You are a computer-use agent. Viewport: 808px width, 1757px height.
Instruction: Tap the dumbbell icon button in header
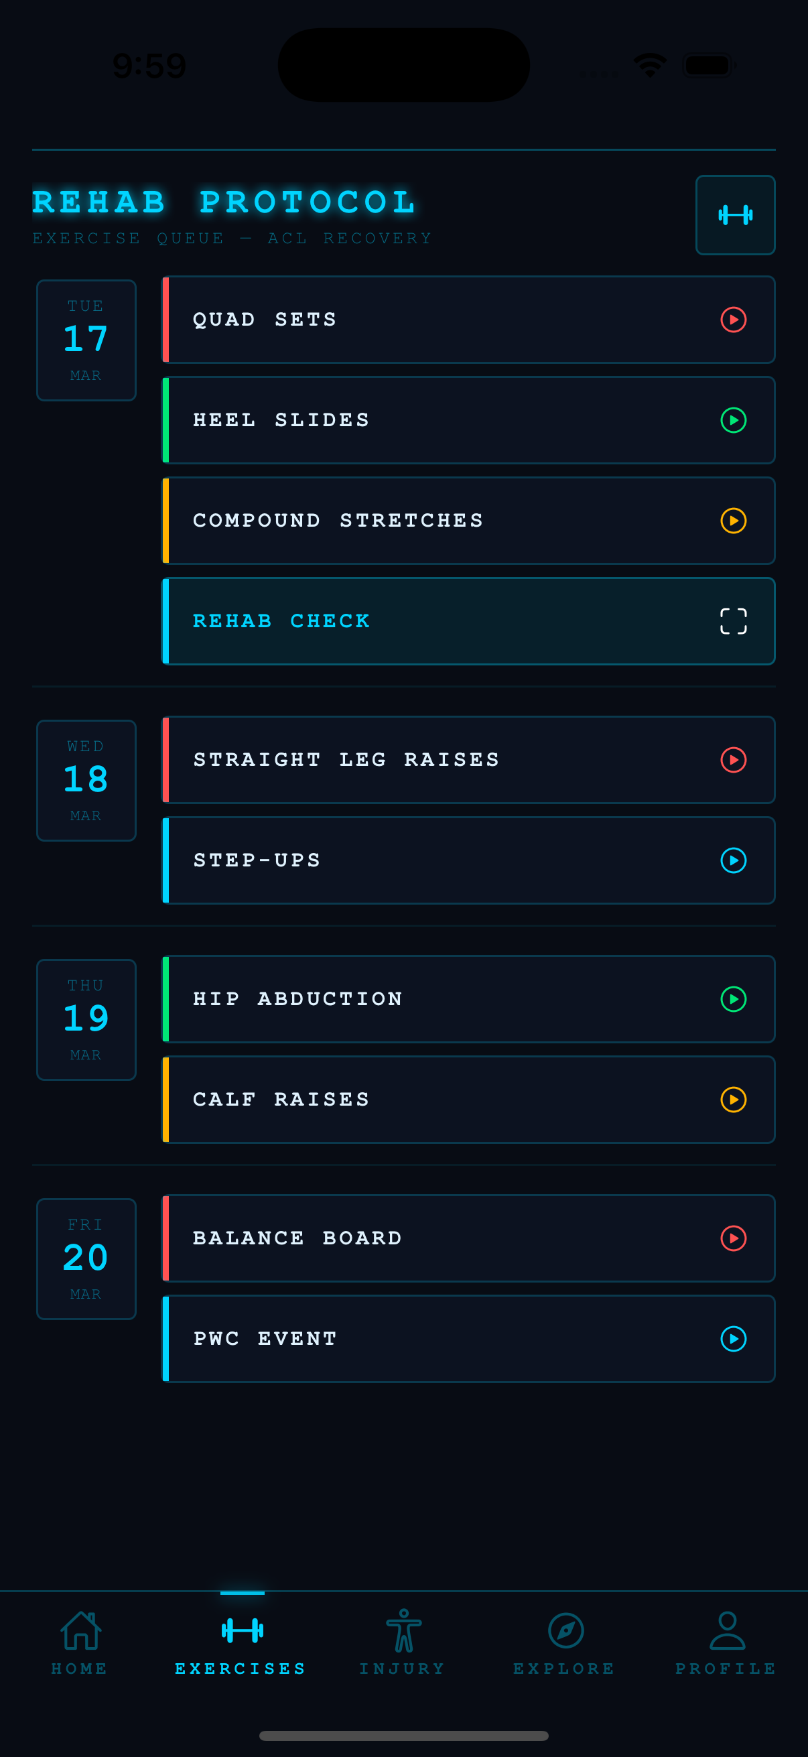tap(735, 215)
